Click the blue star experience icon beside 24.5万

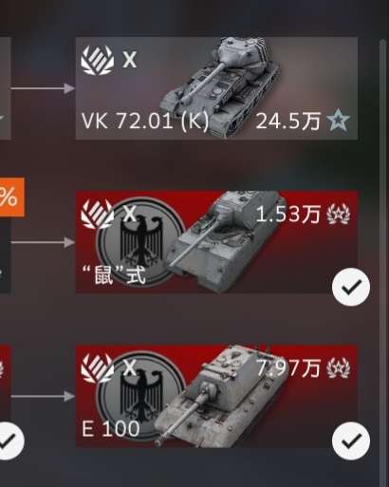point(339,121)
